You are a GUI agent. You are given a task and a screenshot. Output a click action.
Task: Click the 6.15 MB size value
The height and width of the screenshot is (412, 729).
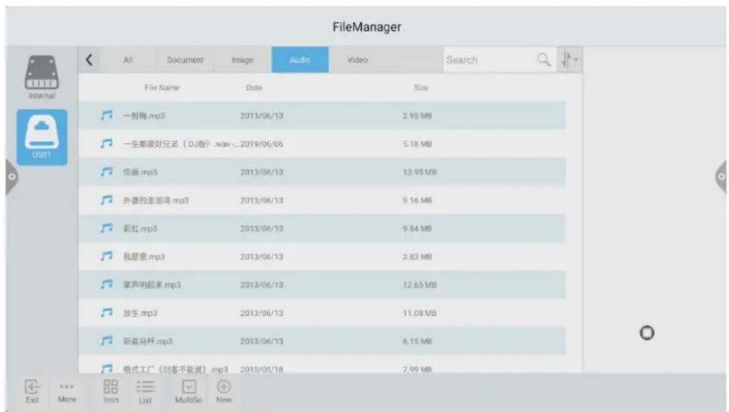(x=417, y=342)
